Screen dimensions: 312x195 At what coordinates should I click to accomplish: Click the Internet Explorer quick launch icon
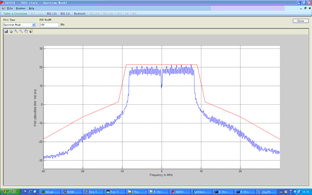pyautogui.click(x=30, y=192)
